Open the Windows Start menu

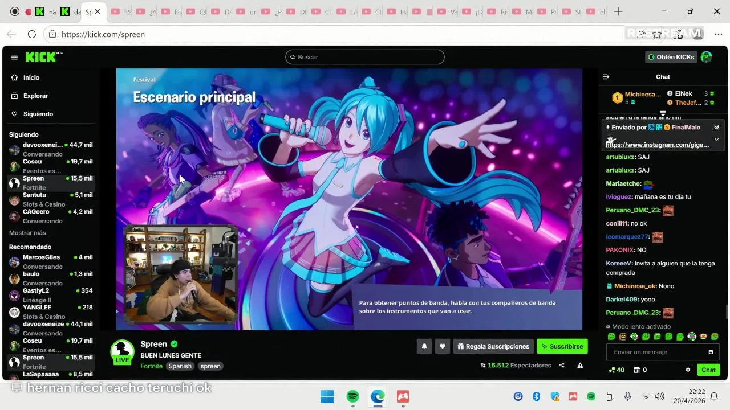327,396
